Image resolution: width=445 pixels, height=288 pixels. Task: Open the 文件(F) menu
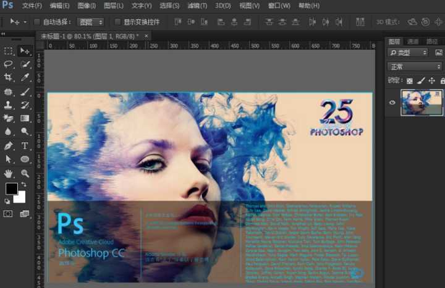[32, 6]
